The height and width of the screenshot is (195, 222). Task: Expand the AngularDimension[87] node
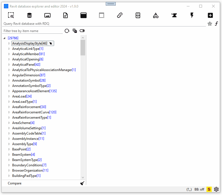click(x=9, y=75)
